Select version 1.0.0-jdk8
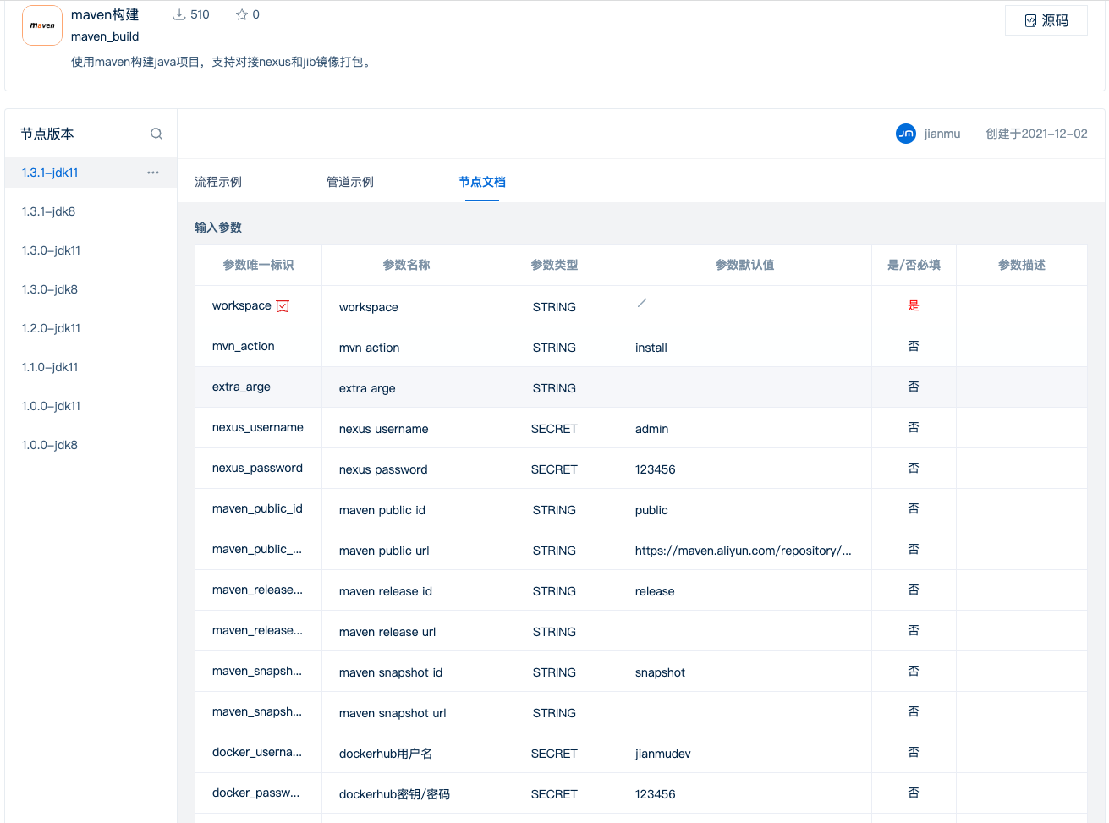1109x823 pixels. [x=50, y=445]
